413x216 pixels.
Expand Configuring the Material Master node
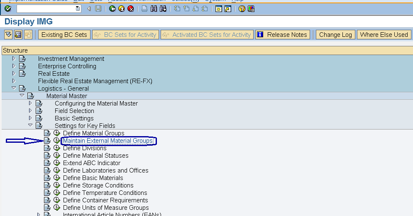30,103
